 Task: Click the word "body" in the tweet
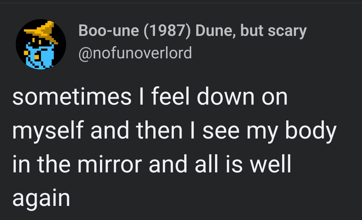pyautogui.click(x=311, y=130)
